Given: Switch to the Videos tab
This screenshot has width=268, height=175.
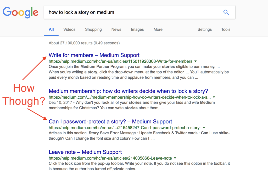Looking at the screenshot, I should pyautogui.click(x=69, y=29).
